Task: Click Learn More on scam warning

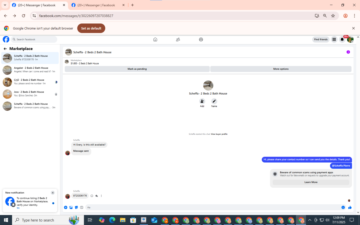Action: coord(311,182)
